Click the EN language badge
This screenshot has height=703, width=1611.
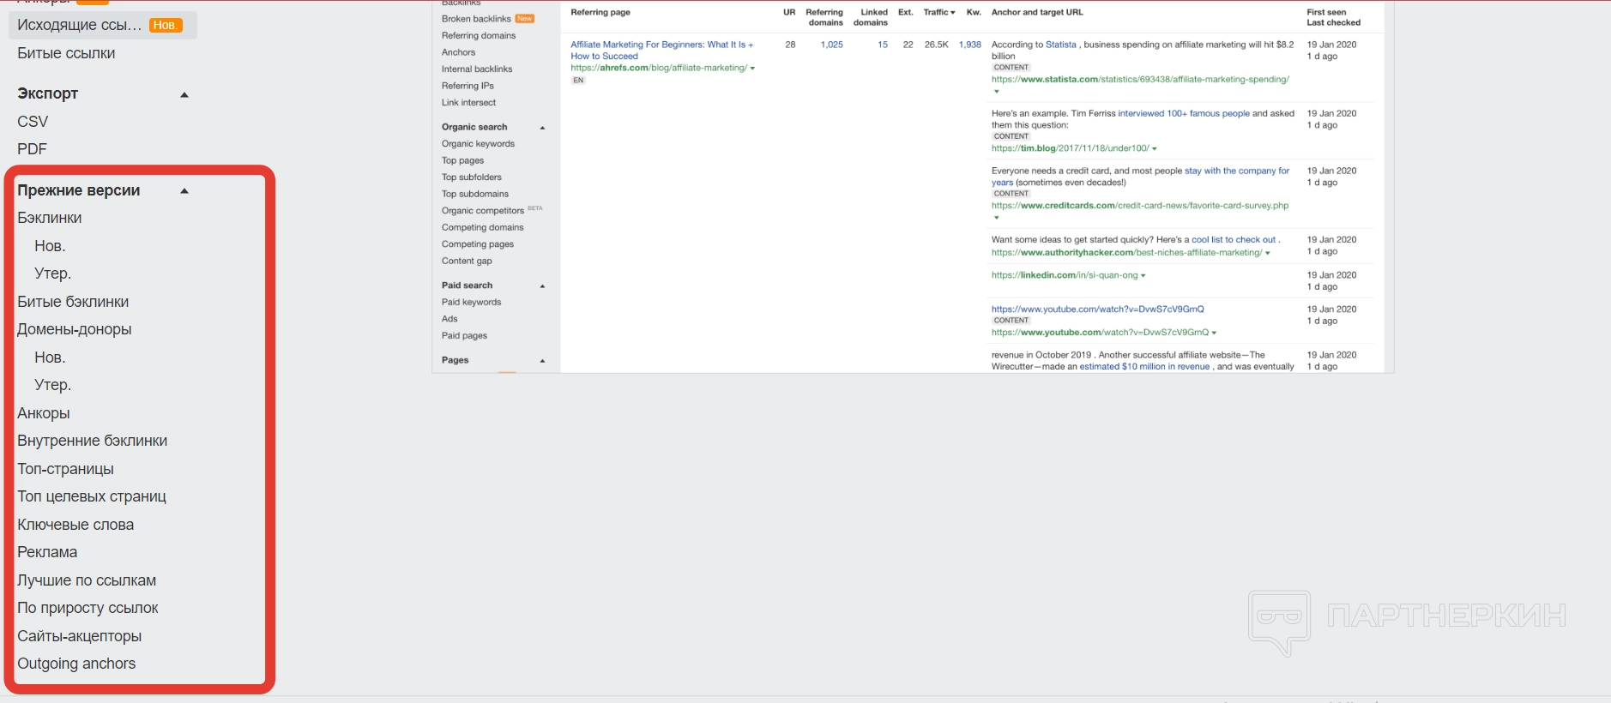[x=578, y=81]
